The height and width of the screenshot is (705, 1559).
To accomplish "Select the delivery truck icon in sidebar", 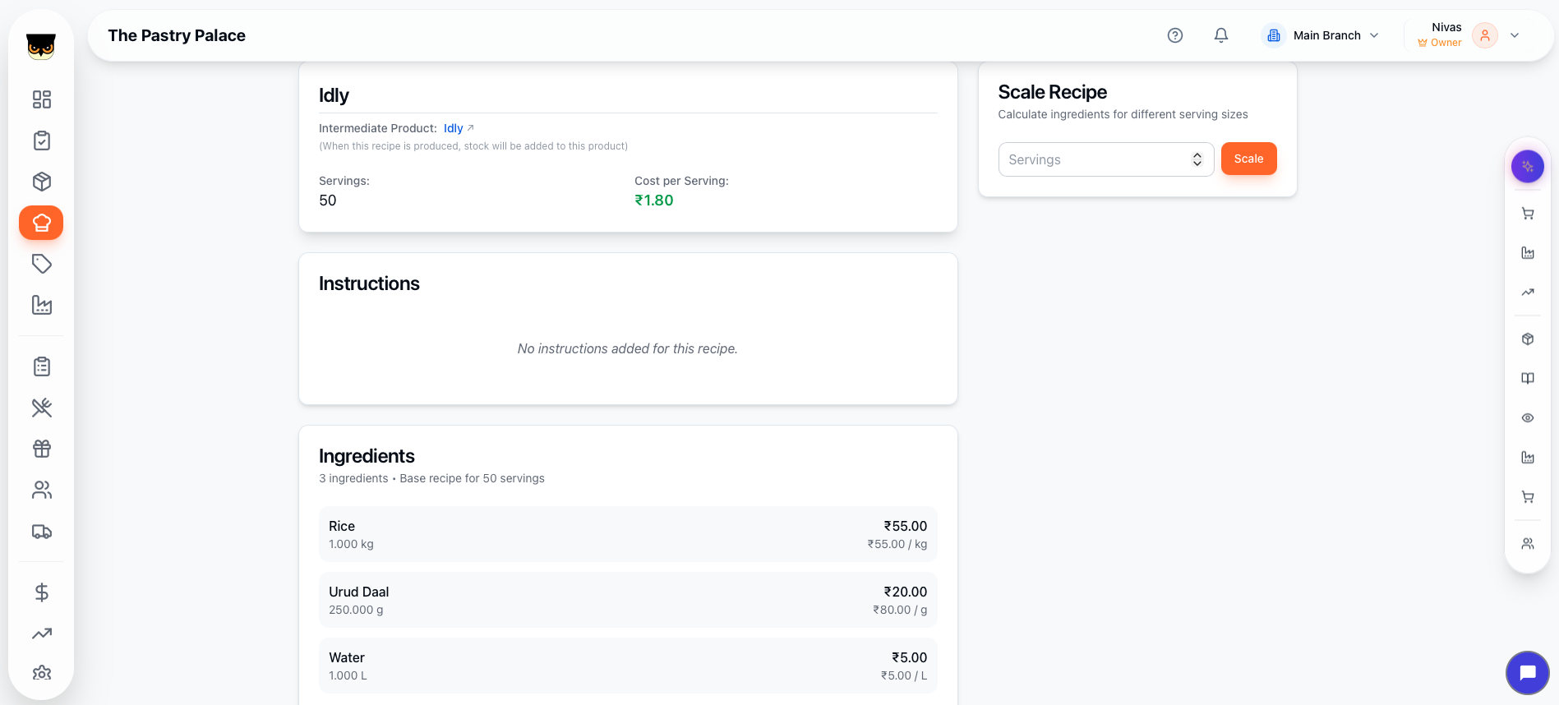I will click(x=41, y=532).
